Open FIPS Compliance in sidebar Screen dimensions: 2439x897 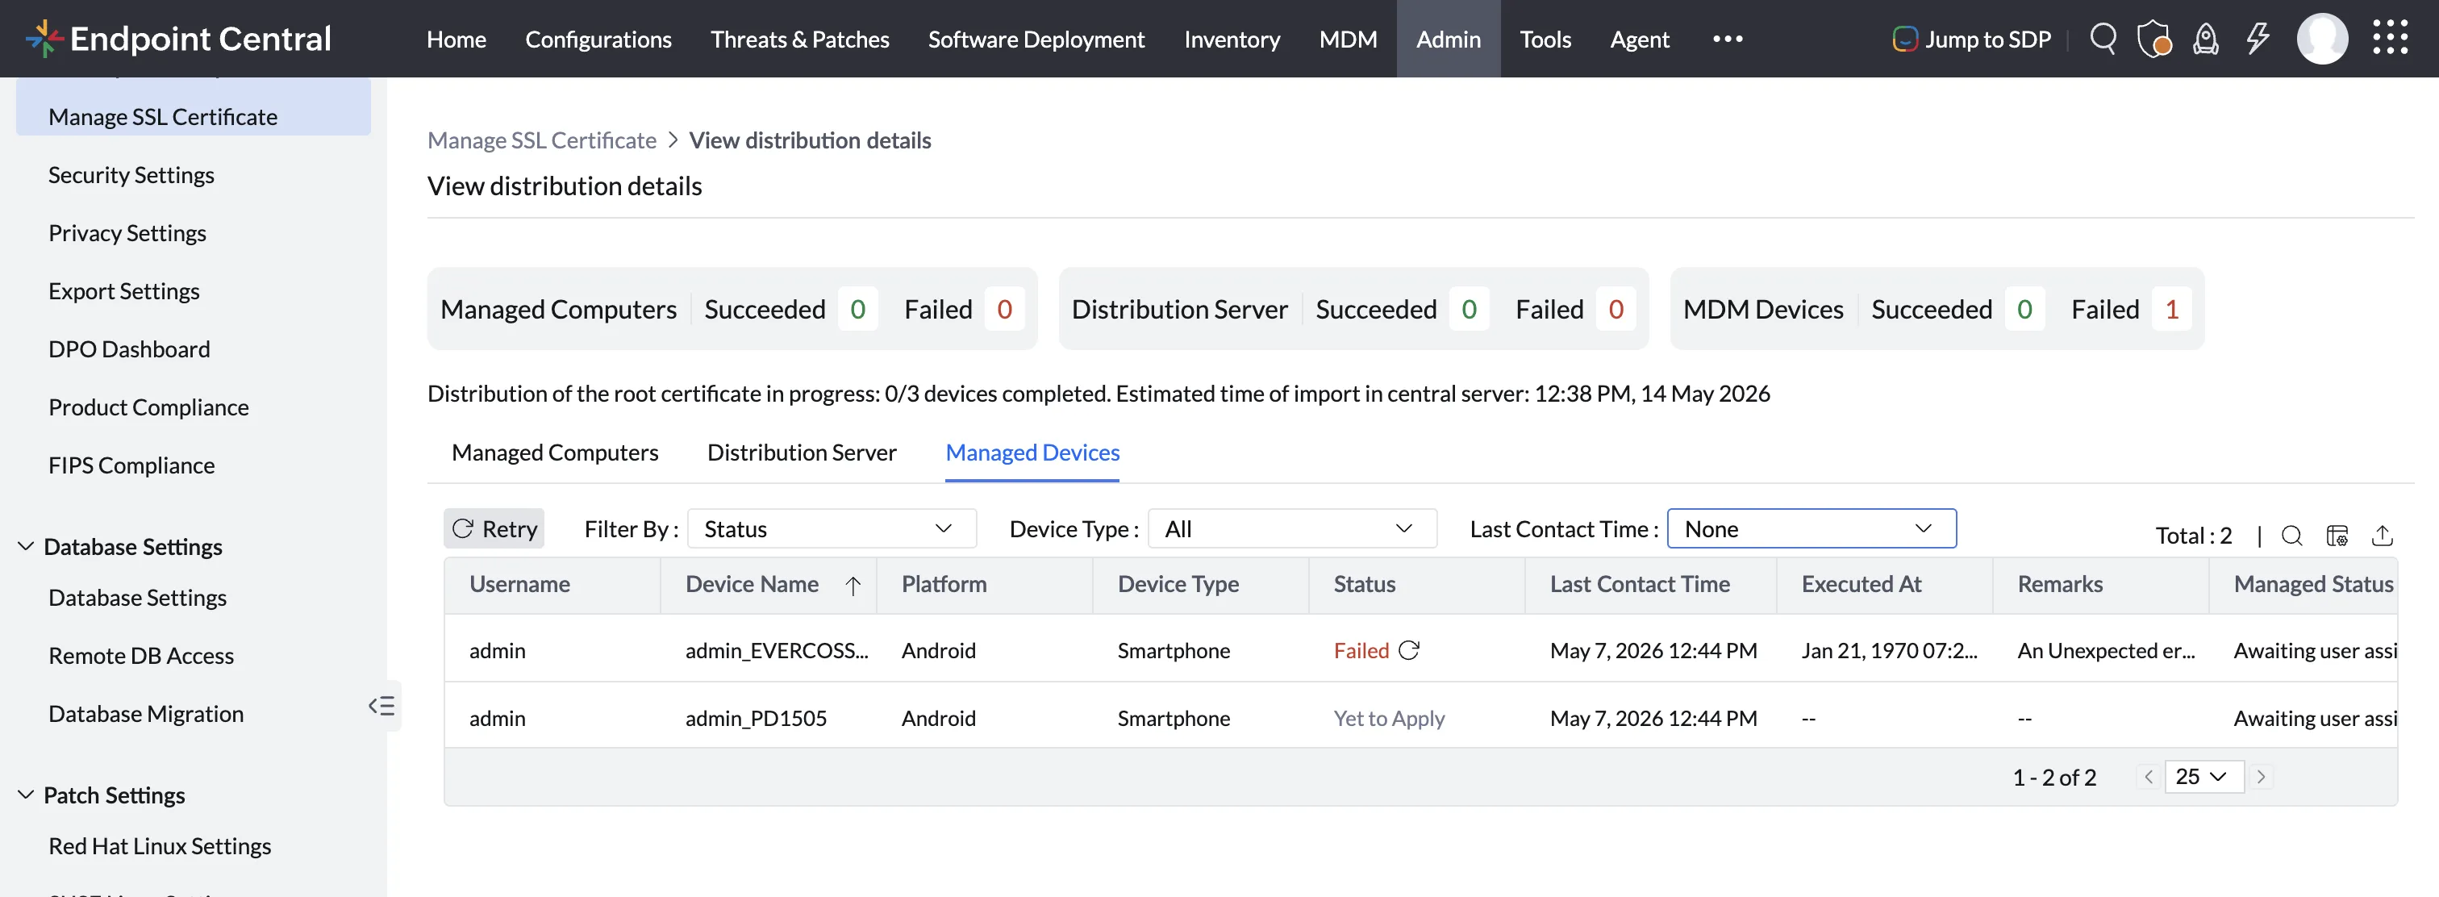[131, 465]
